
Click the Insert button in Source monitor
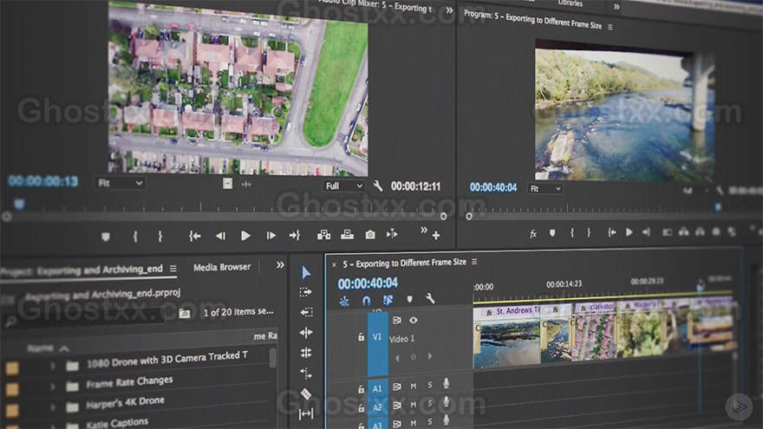click(323, 236)
